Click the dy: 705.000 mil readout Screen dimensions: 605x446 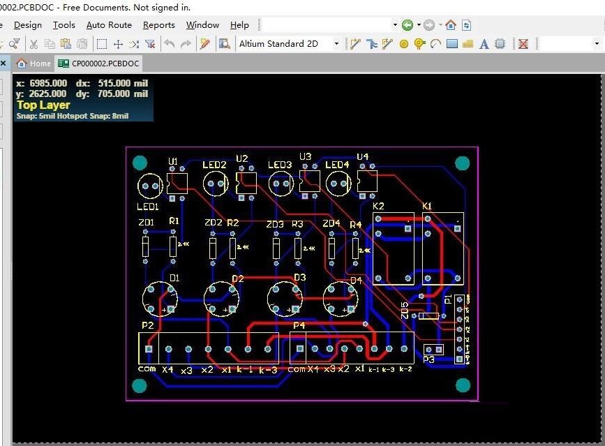[x=112, y=94]
